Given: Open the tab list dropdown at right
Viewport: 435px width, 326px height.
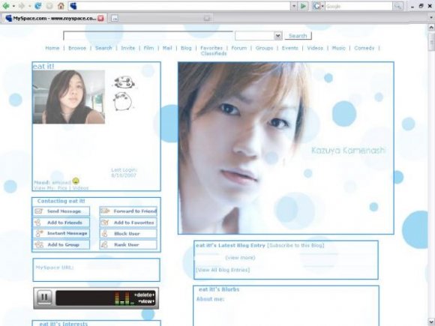Looking at the screenshot, I should (x=430, y=18).
